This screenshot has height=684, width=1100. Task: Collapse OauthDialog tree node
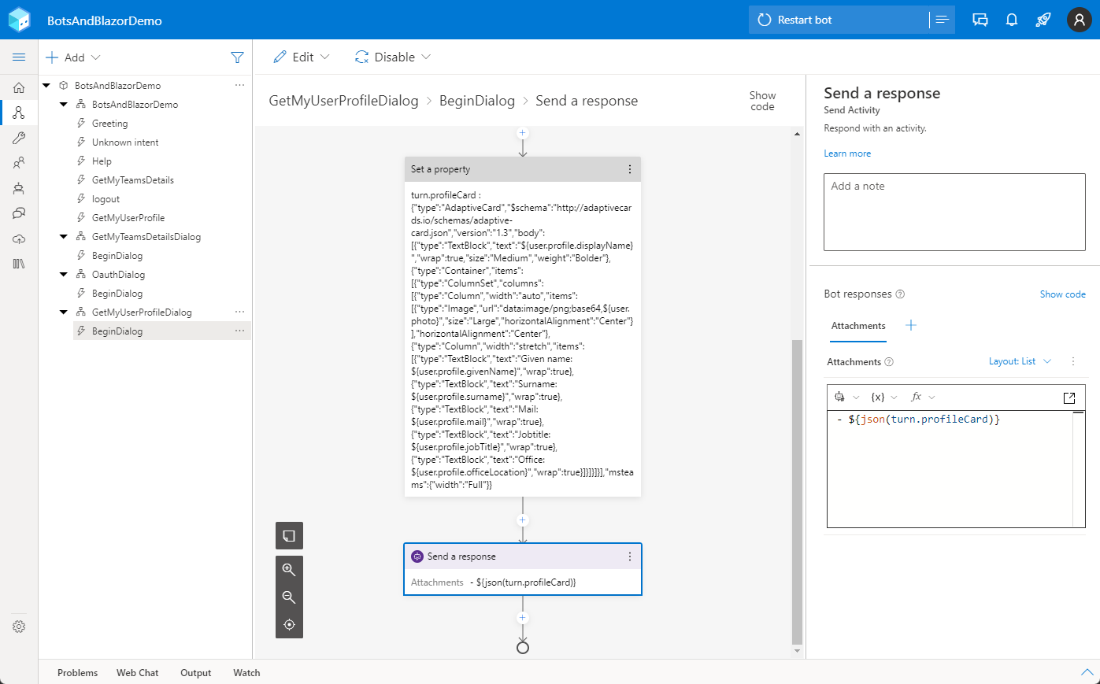click(x=64, y=274)
